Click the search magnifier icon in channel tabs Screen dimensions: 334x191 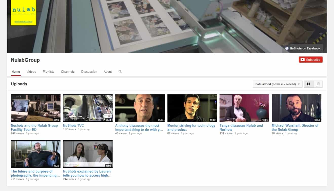pos(120,72)
